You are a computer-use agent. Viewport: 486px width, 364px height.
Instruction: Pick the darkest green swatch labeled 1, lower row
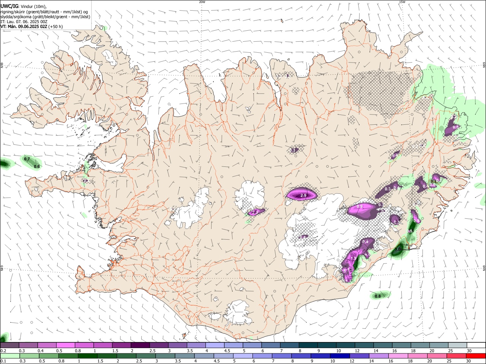tap(88, 356)
